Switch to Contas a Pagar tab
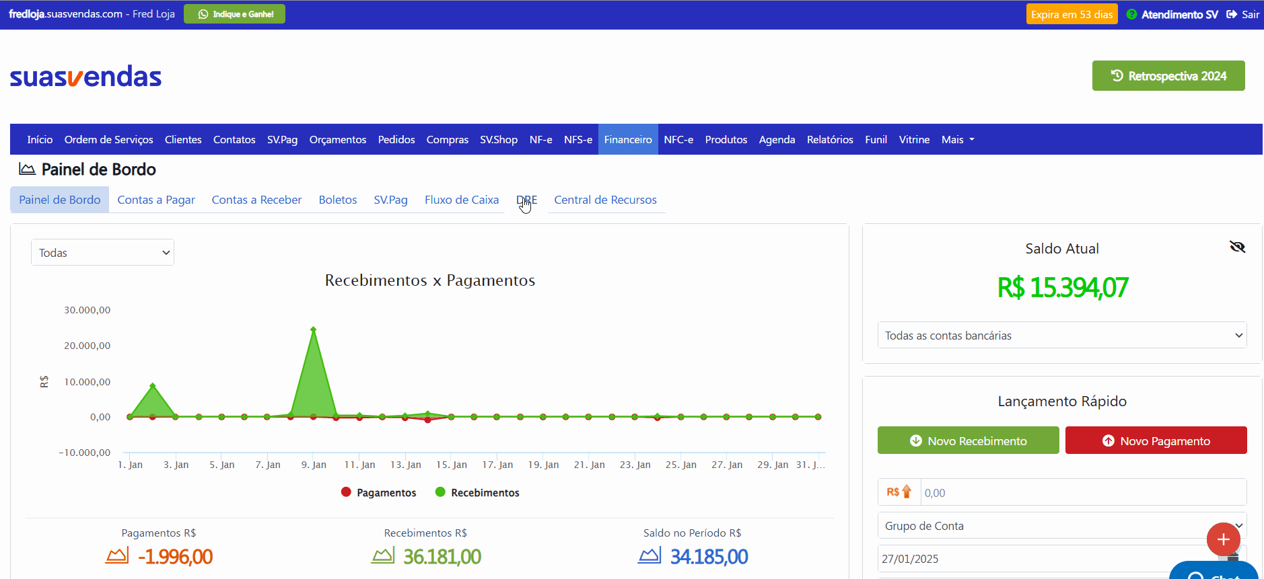This screenshot has width=1264, height=579. click(156, 200)
